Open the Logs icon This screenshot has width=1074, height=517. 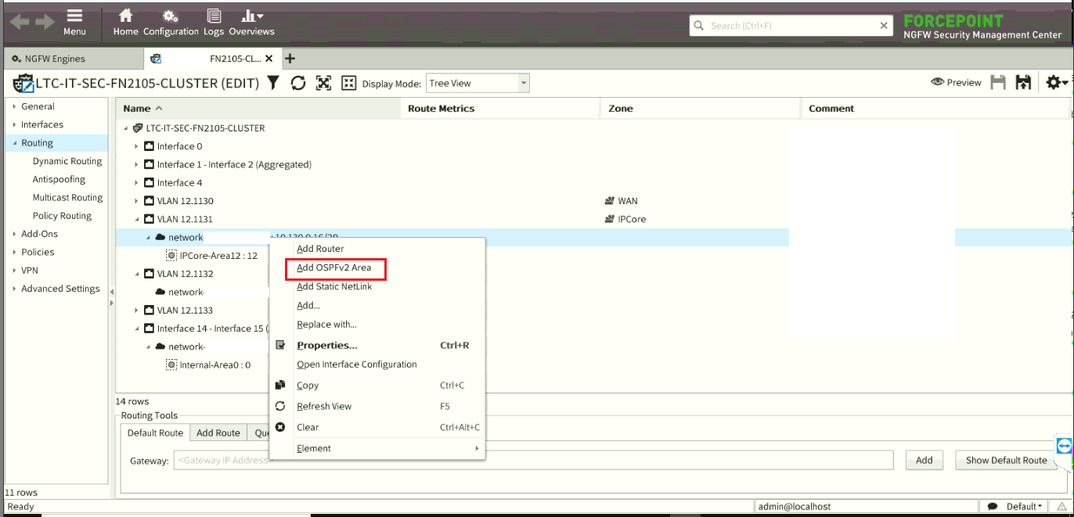[x=214, y=16]
